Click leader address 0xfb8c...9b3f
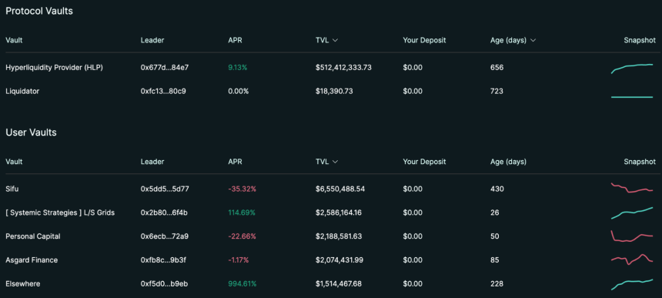This screenshot has width=662, height=298. click(x=163, y=260)
